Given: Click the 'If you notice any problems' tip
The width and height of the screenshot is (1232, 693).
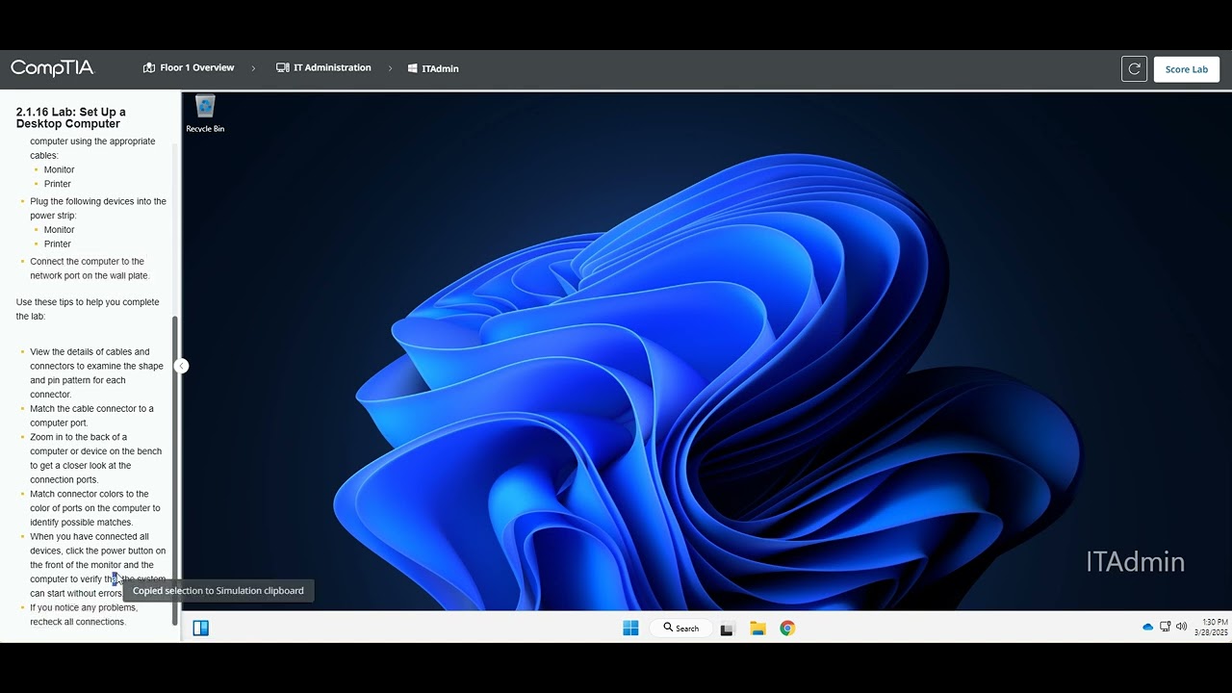Looking at the screenshot, I should (84, 615).
